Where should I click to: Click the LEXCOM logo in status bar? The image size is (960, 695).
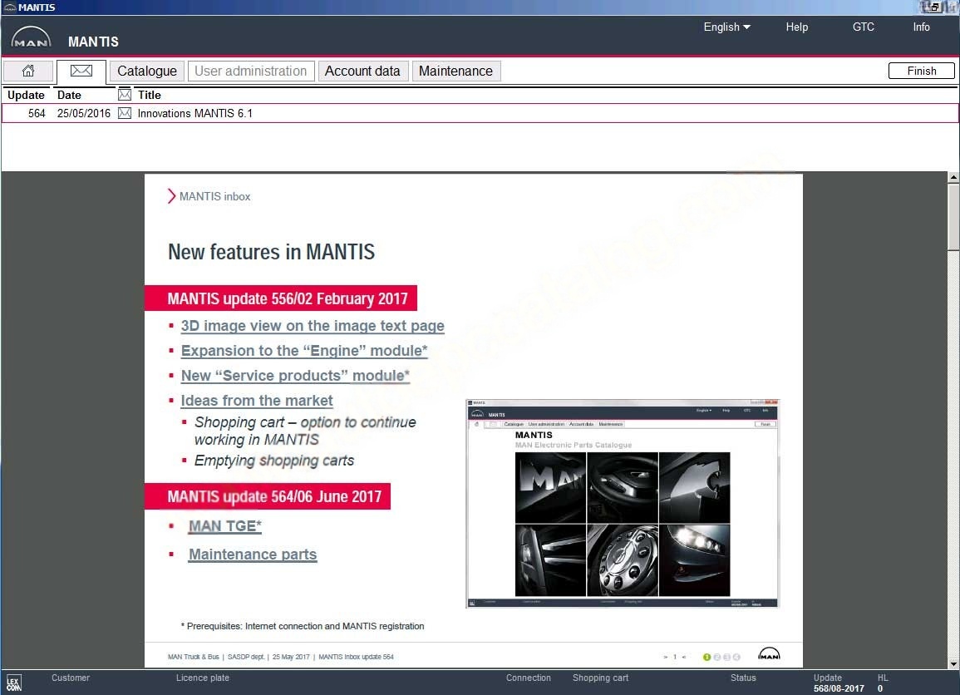click(14, 683)
